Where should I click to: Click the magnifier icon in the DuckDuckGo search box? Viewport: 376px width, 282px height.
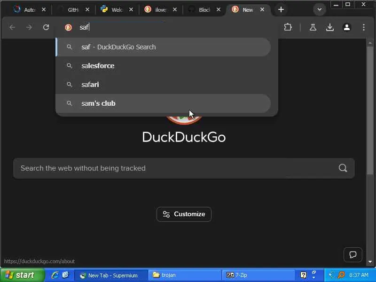[343, 168]
